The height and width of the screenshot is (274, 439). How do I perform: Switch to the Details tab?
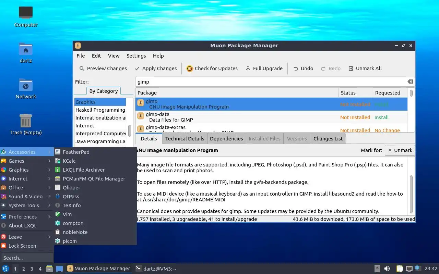coord(149,139)
